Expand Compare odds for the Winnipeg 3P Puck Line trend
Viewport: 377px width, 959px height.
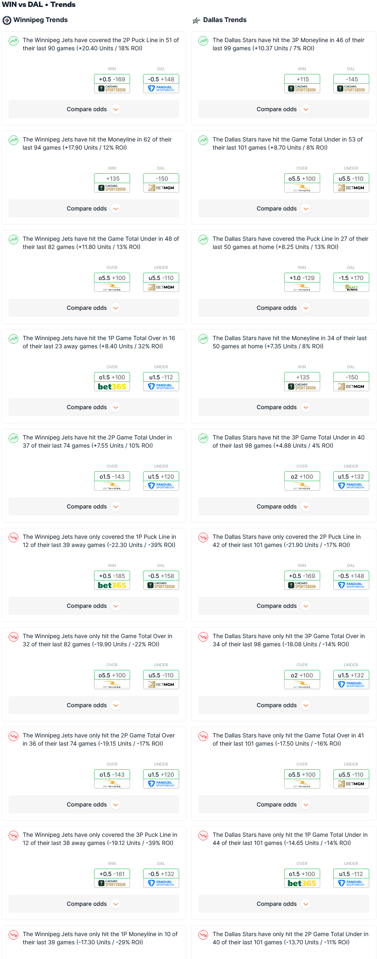(94, 904)
